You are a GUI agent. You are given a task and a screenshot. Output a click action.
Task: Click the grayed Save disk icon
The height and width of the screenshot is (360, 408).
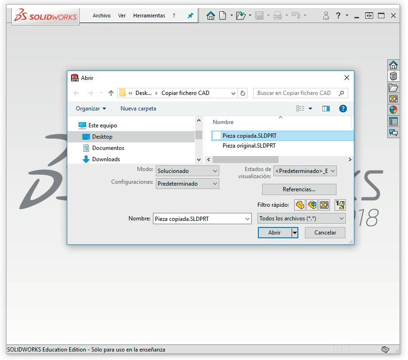(259, 16)
